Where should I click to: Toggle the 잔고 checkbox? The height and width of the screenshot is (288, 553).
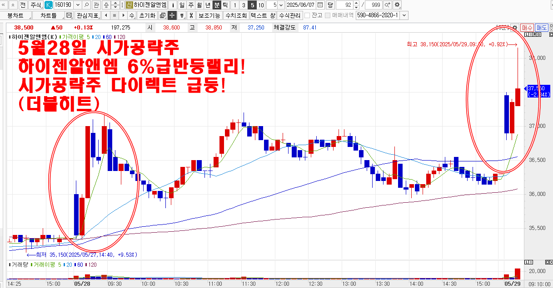click(x=307, y=15)
